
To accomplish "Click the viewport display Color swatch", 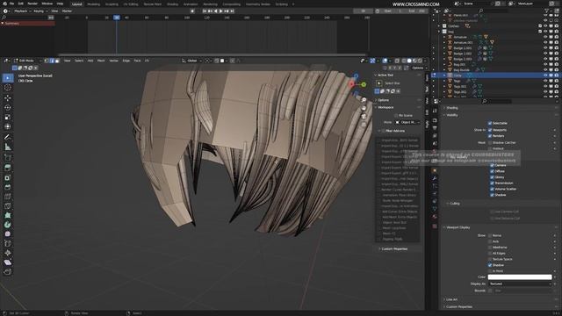I will point(520,277).
